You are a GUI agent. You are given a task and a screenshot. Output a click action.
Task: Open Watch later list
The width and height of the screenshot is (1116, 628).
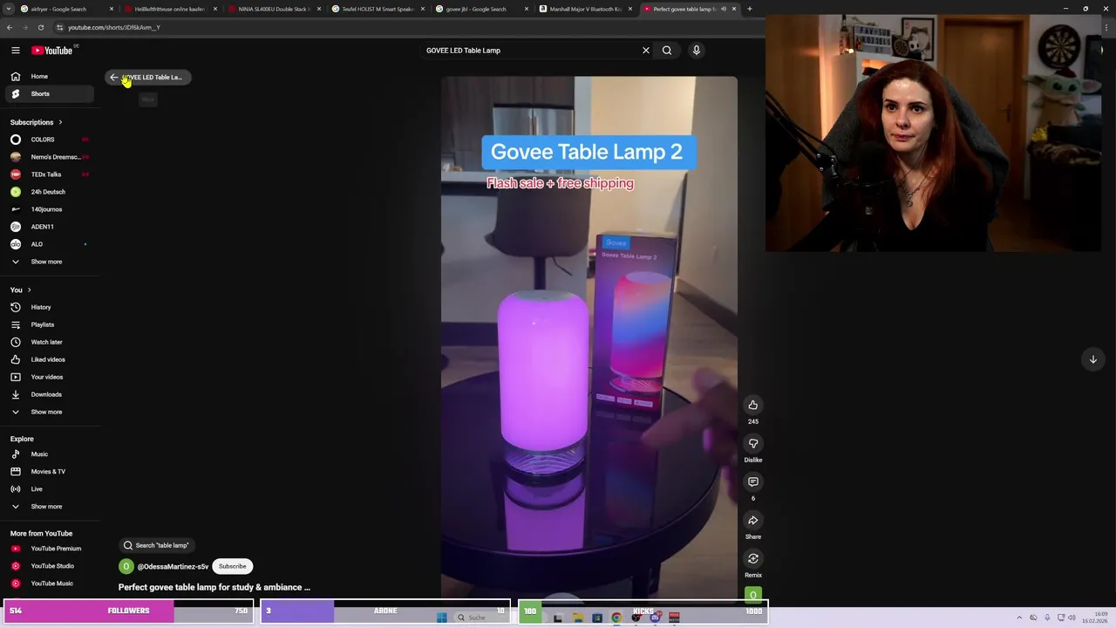point(49,342)
